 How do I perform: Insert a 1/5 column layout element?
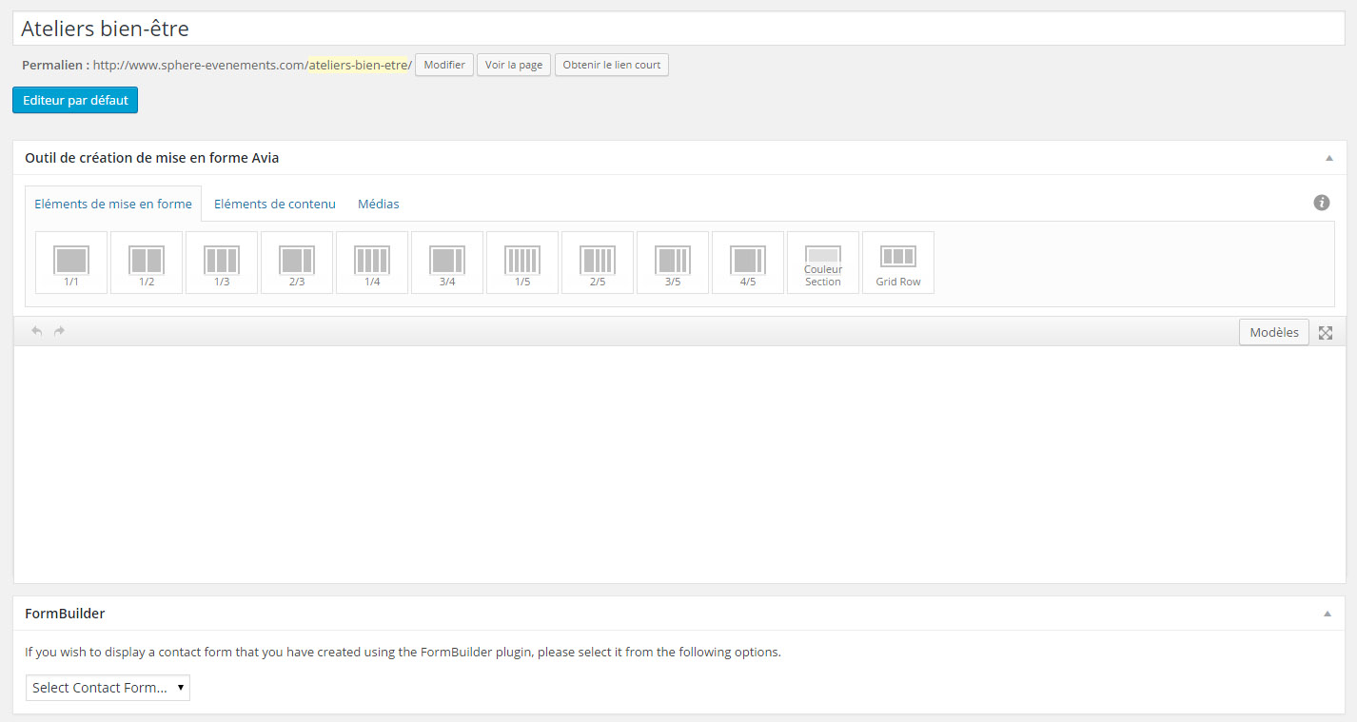tap(522, 263)
